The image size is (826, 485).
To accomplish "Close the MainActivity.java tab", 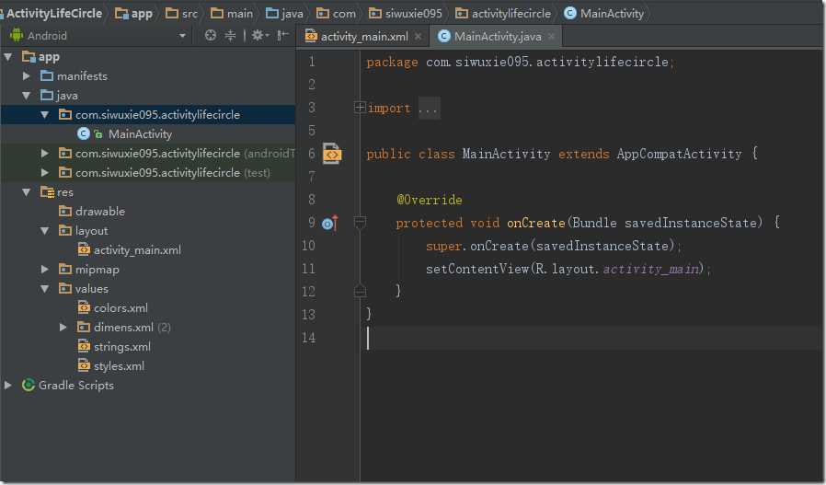I will [x=551, y=36].
